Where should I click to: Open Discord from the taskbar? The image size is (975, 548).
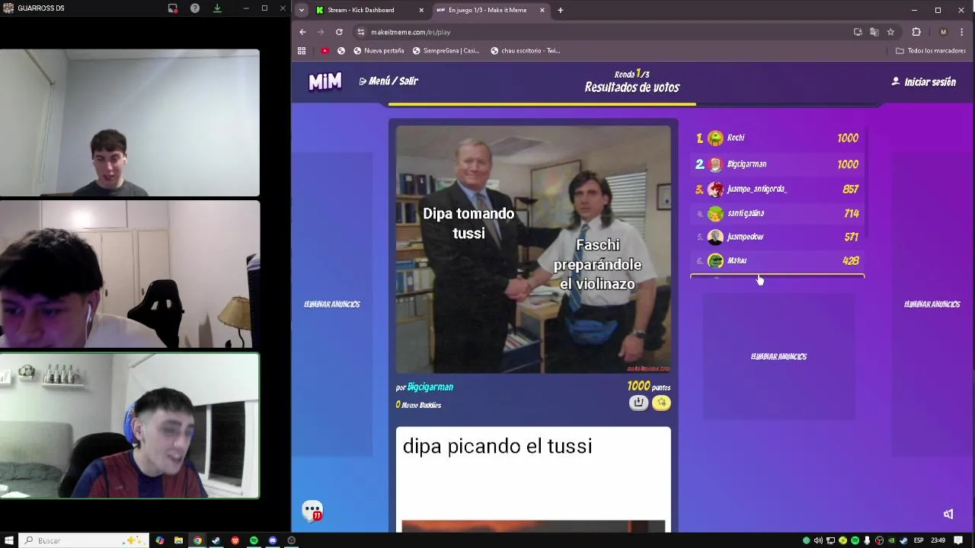pos(273,540)
